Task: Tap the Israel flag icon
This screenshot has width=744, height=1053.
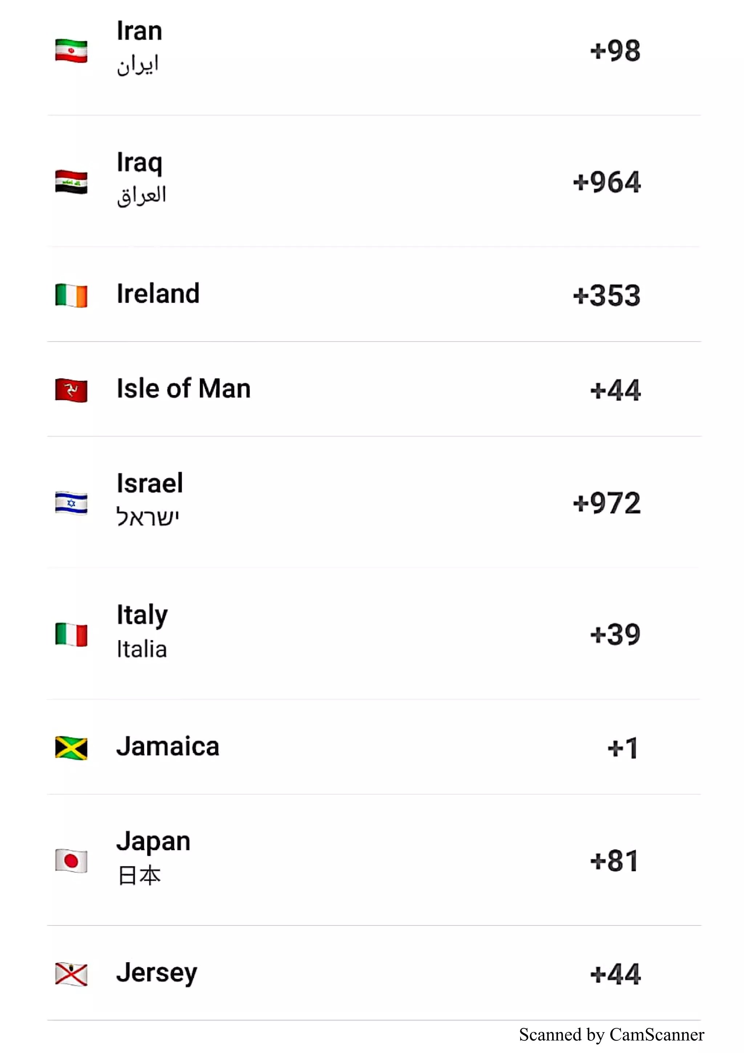Action: pos(71,503)
